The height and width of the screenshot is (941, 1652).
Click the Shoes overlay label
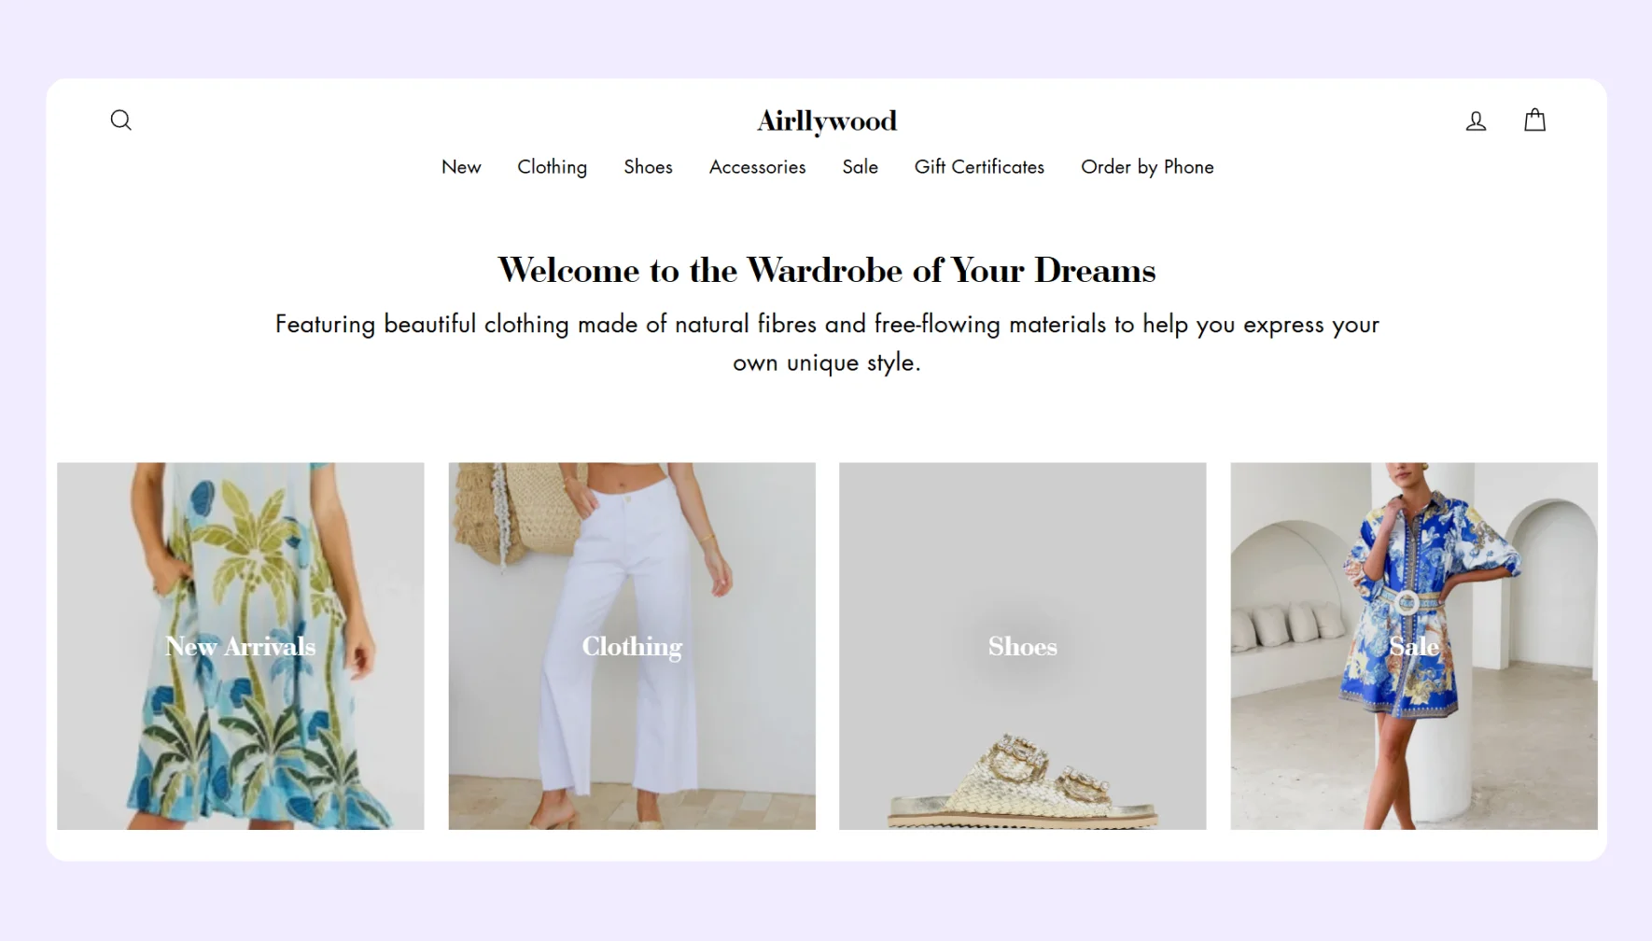[x=1022, y=646]
